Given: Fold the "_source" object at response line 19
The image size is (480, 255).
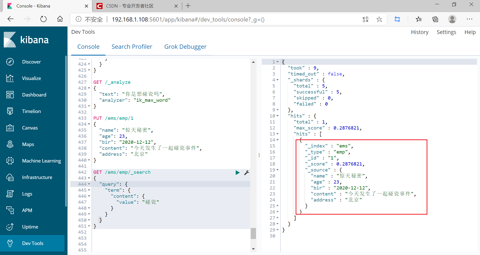Looking at the screenshot, I should coord(277,170).
